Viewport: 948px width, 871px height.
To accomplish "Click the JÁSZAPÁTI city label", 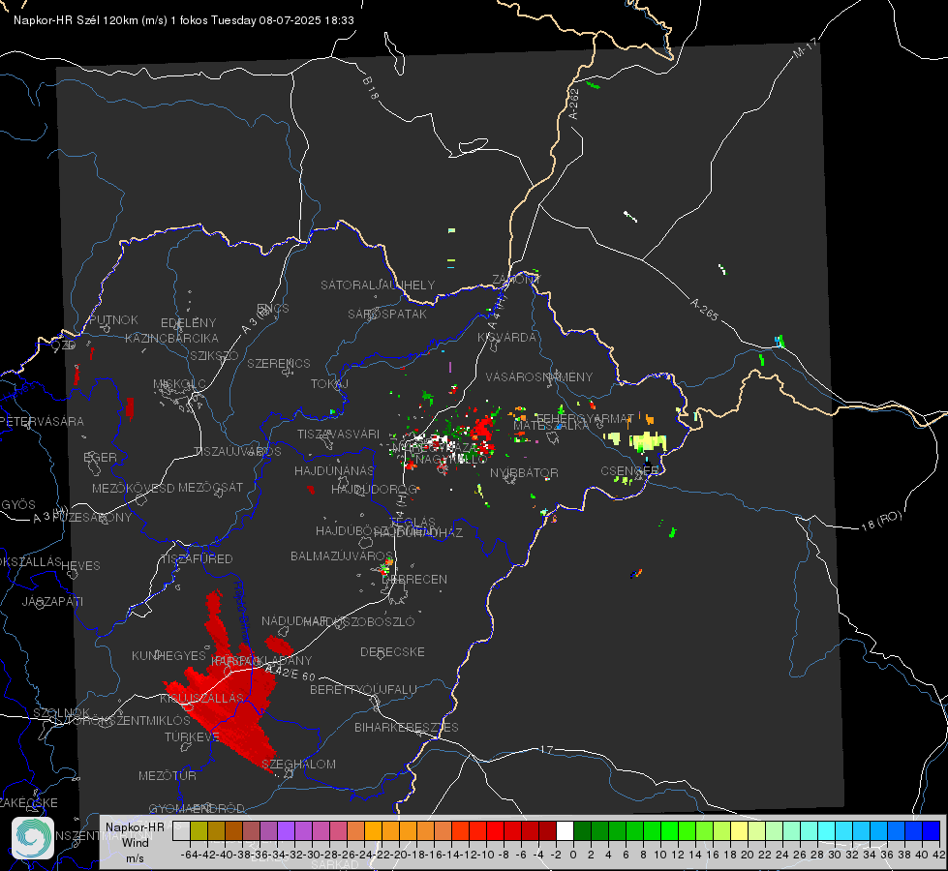I will [x=52, y=601].
